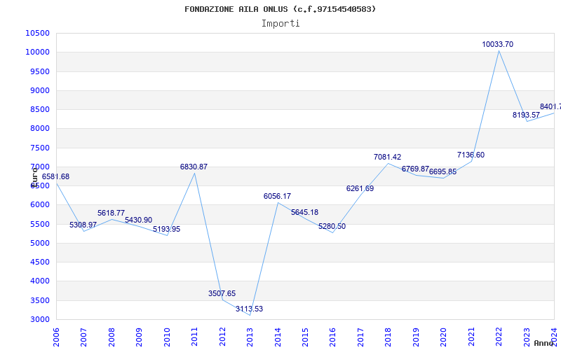561x350 pixels.
Task: Click x-axis year 2010
Action: (167, 337)
